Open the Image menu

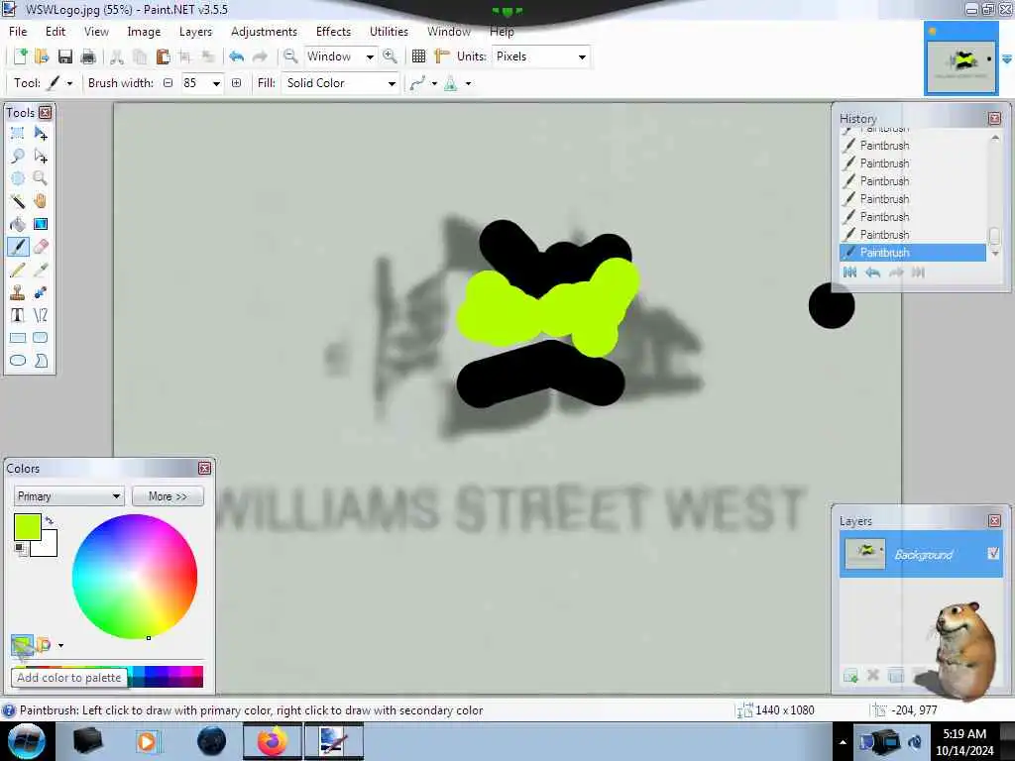(144, 31)
